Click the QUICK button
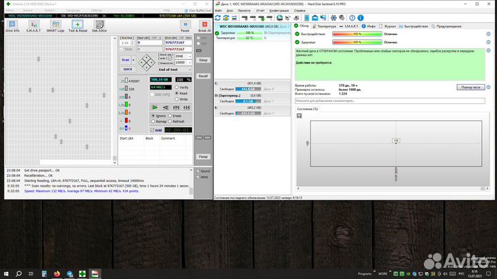497x279 pixels. click(x=128, y=70)
